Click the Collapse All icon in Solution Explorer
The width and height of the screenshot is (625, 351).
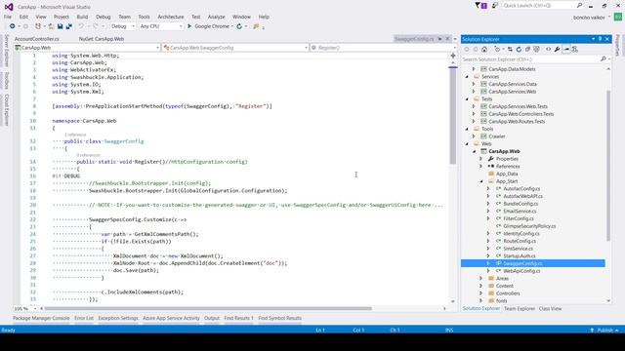click(x=527, y=50)
